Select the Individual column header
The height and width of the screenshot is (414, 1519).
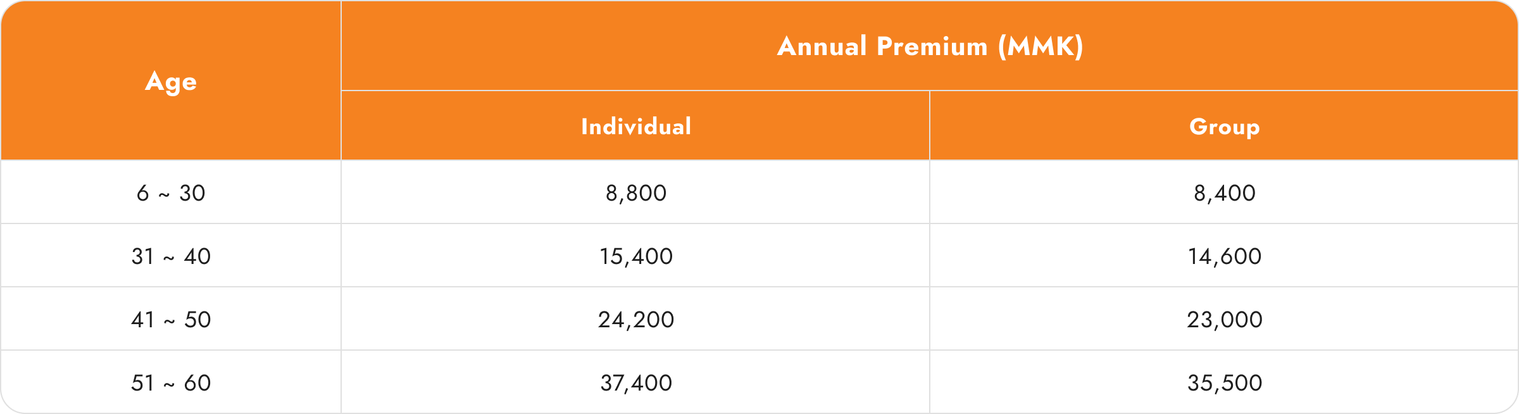click(x=635, y=126)
